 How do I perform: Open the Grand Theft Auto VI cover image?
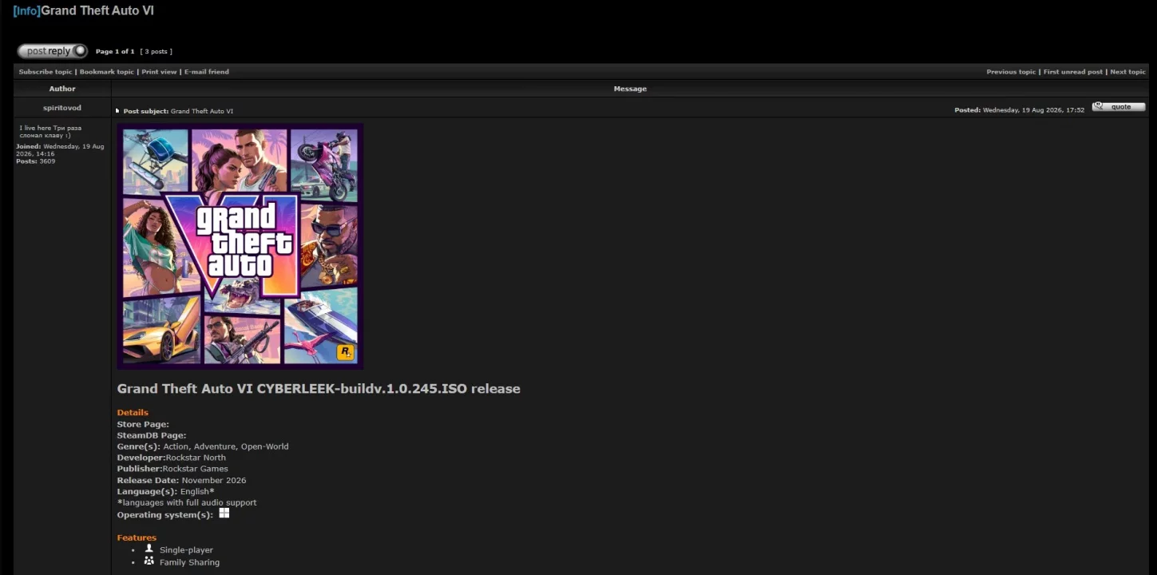tap(240, 246)
